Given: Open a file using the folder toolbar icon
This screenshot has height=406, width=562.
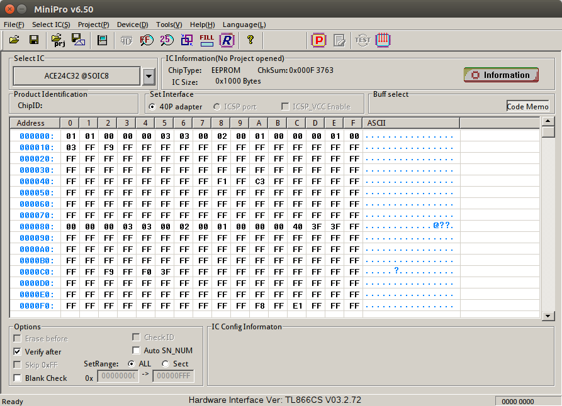Looking at the screenshot, I should click(x=14, y=40).
